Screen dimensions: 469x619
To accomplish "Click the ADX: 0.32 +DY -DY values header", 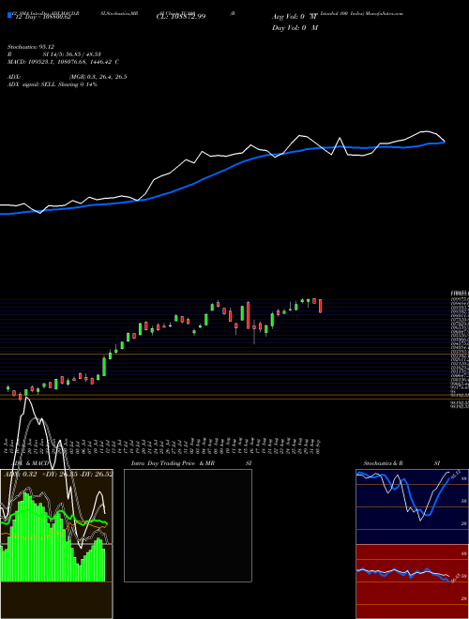I will pyautogui.click(x=58, y=475).
